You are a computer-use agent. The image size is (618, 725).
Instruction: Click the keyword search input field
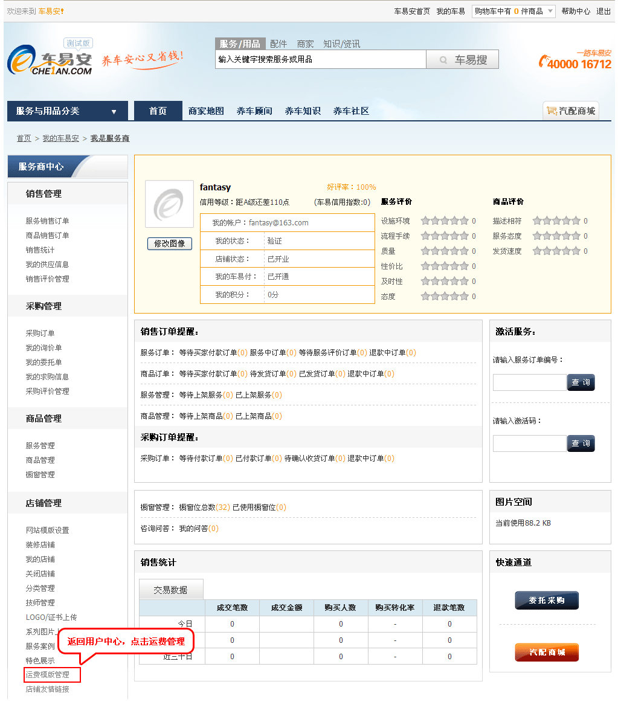tap(321, 59)
